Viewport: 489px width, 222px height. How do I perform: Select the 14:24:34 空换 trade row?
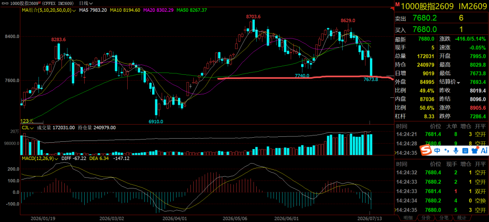[x=441, y=201]
